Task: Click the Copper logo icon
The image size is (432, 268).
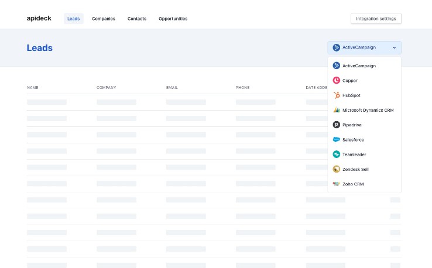Action: (336, 80)
